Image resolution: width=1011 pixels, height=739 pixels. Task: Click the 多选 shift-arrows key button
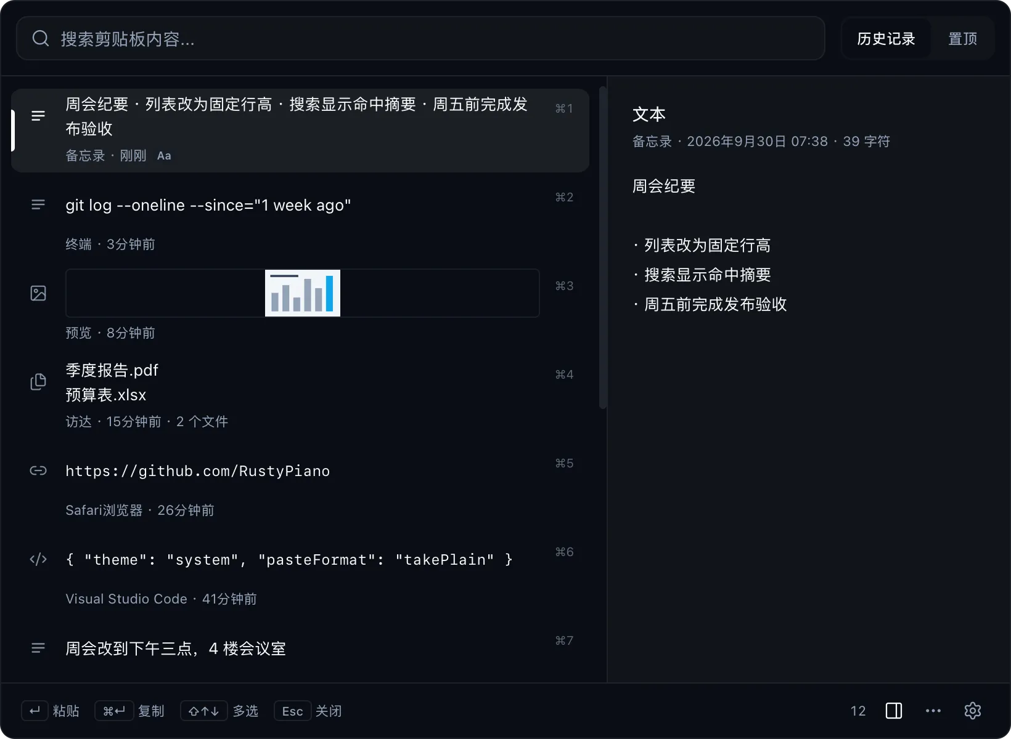click(x=204, y=711)
